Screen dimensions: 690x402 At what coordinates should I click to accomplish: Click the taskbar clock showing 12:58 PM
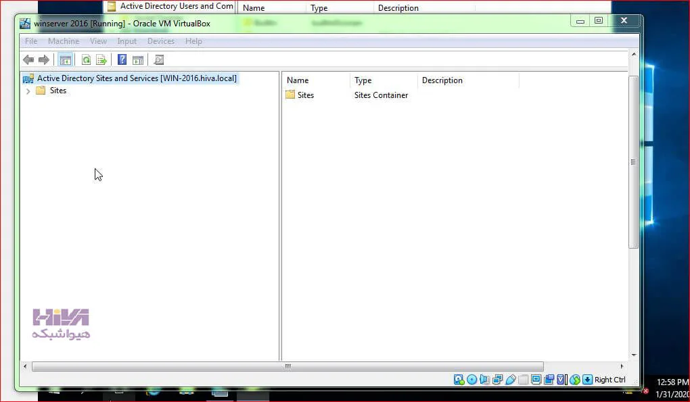click(x=673, y=382)
